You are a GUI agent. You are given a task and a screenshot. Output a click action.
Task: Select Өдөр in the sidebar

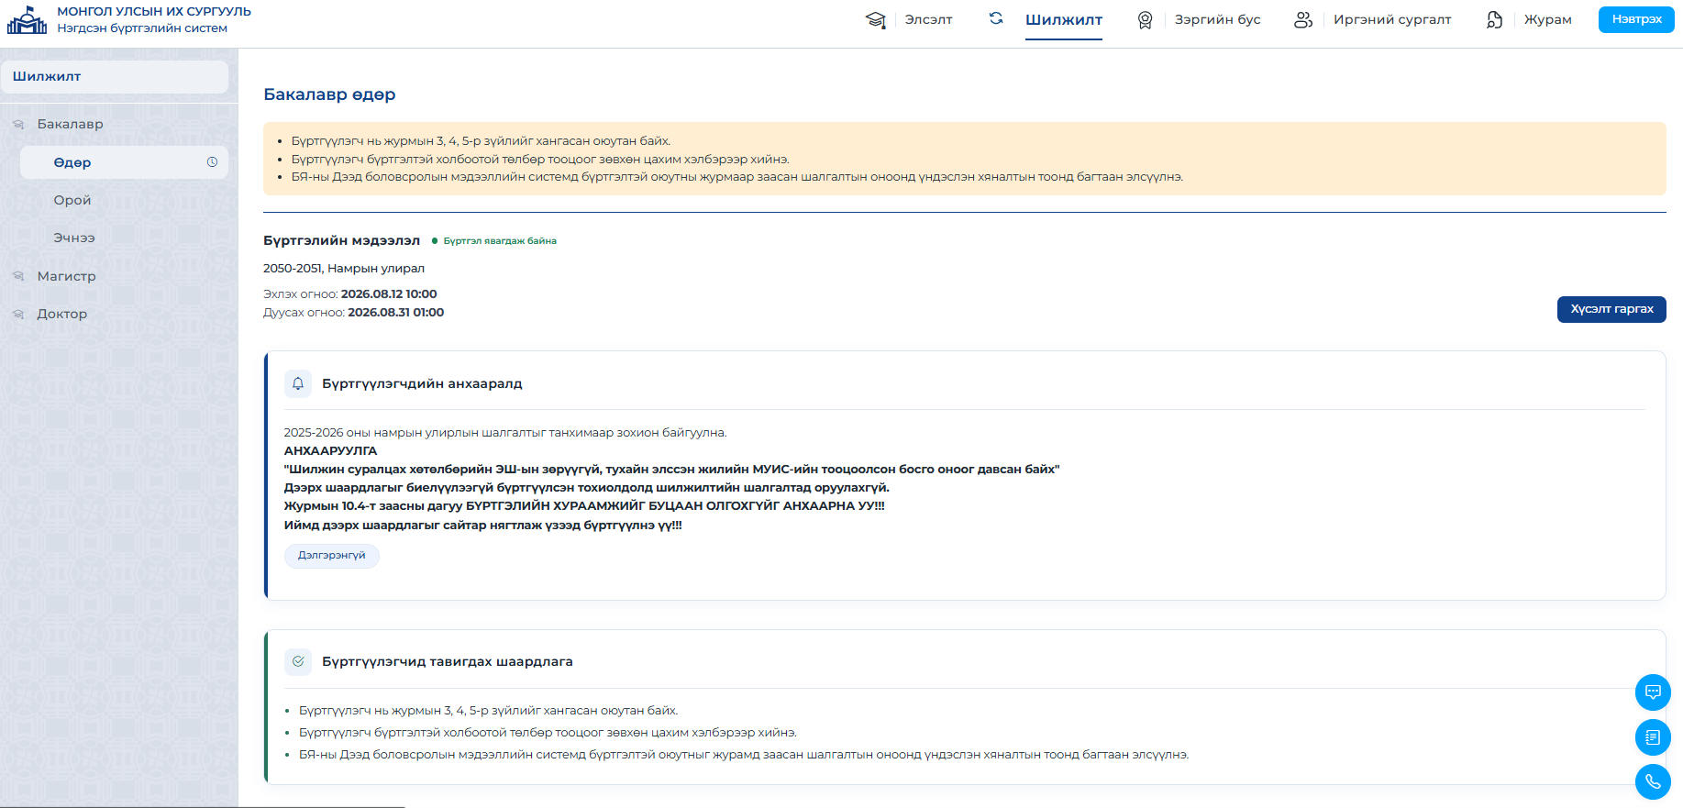click(124, 162)
